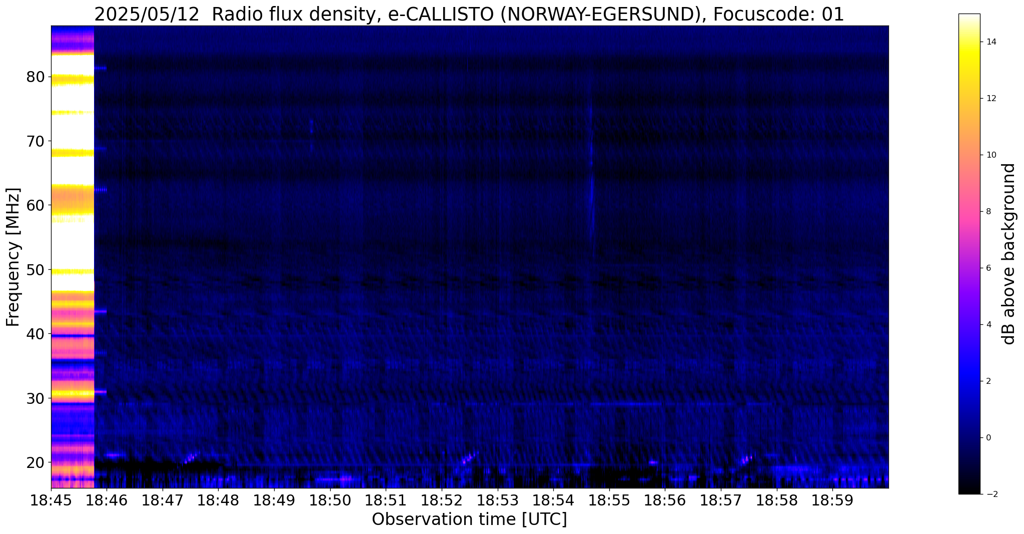
Task: Click the 18:50 time tick label
Action: pos(330,500)
